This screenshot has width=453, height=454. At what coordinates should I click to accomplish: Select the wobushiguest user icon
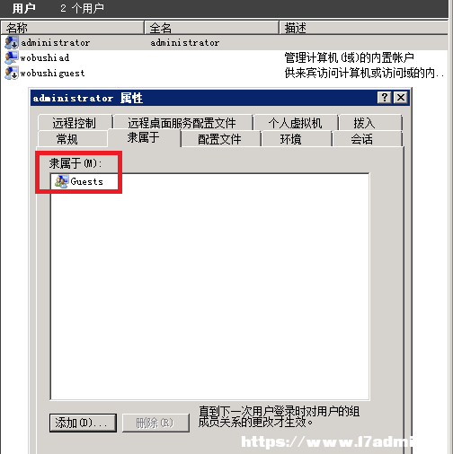(x=12, y=73)
